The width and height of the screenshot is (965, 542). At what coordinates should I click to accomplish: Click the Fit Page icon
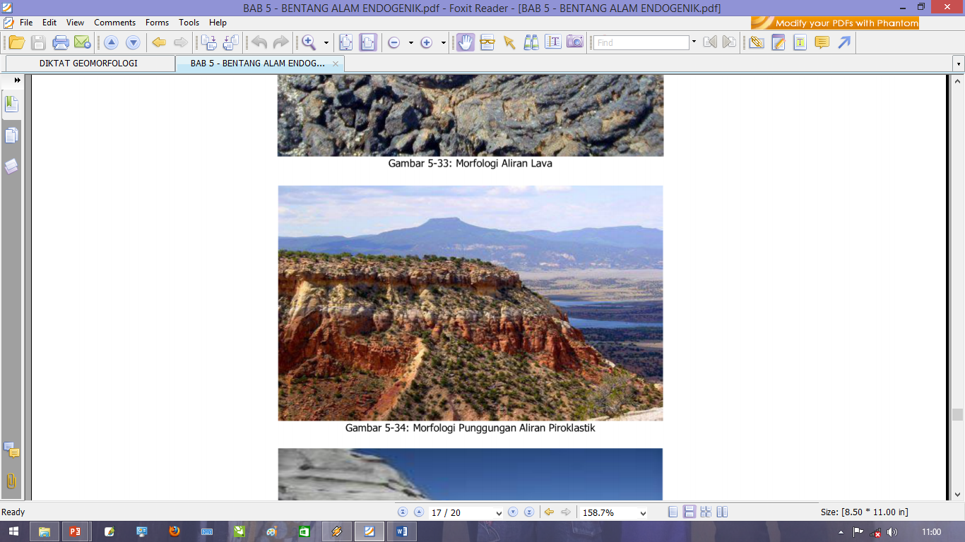click(x=345, y=42)
